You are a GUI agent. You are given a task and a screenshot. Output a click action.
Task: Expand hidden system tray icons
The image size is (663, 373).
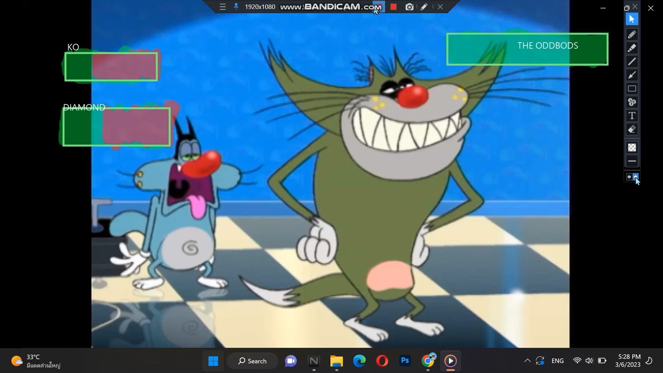[x=527, y=361]
